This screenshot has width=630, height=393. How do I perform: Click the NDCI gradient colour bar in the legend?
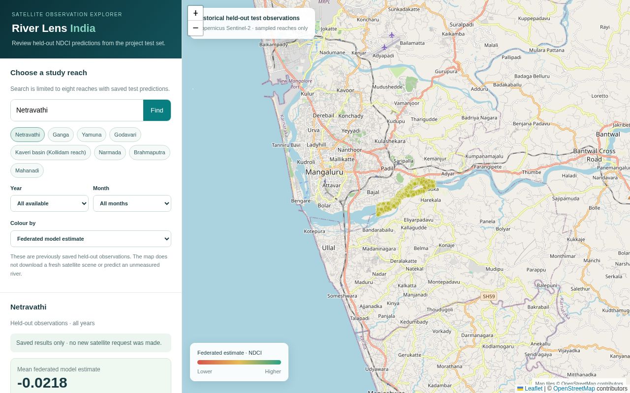(x=239, y=362)
